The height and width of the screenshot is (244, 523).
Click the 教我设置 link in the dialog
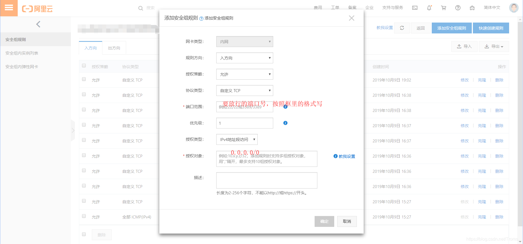(x=347, y=157)
